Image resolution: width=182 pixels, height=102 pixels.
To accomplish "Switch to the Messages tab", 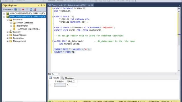I will tap(67, 78).
